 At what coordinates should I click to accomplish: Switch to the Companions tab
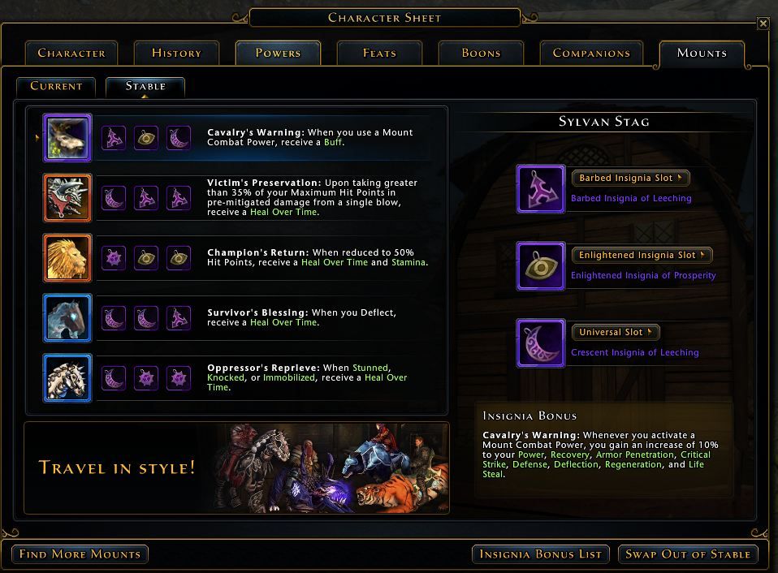[591, 53]
